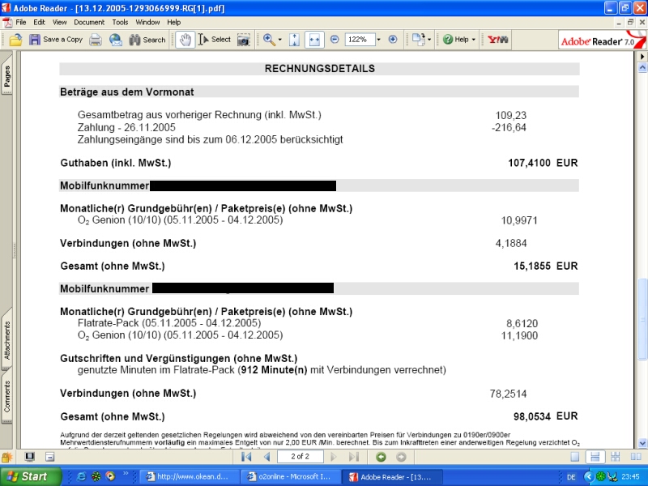This screenshot has height=486, width=648.
Task: Expand the Zoom tool dropdown arrow
Action: (x=280, y=39)
